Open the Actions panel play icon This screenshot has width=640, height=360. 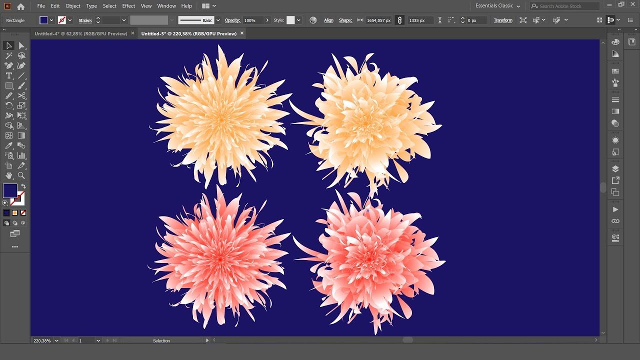(x=615, y=209)
